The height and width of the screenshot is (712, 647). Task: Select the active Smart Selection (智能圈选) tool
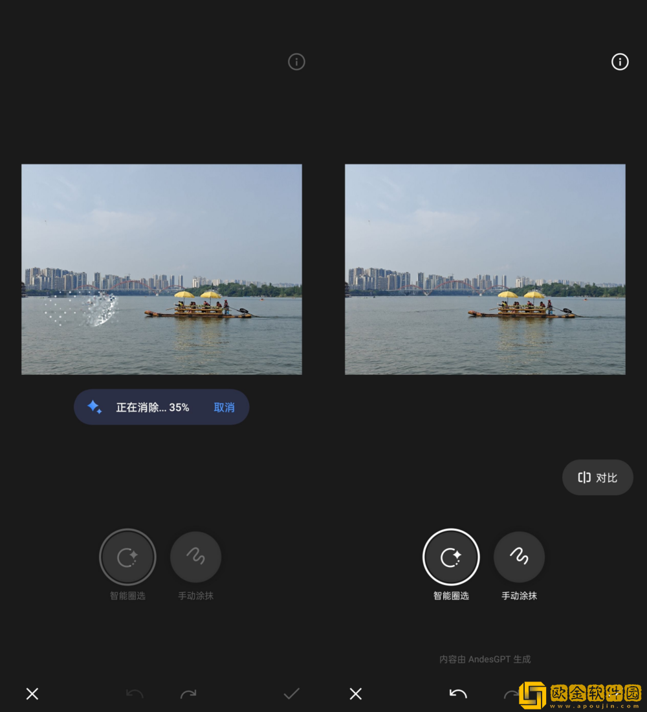point(451,556)
